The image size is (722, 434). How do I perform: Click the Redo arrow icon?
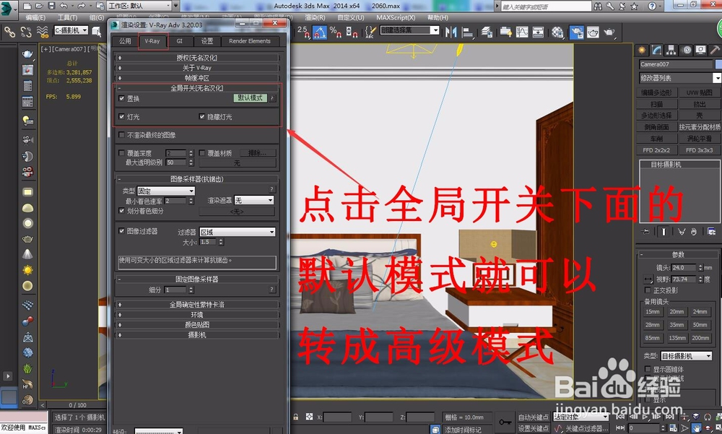point(82,6)
